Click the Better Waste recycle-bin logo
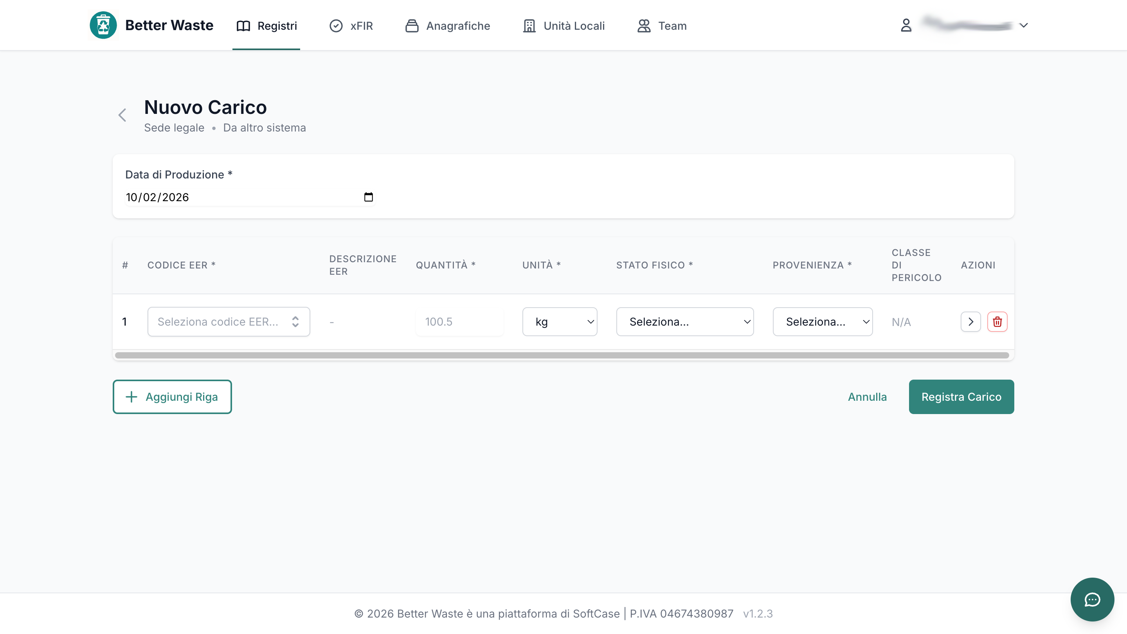Viewport: 1127px width, 634px height. click(x=103, y=25)
